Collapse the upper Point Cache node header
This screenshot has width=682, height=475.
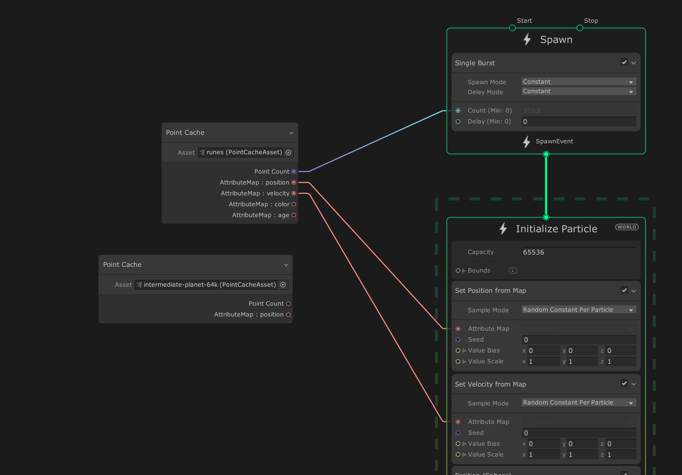[x=291, y=132]
